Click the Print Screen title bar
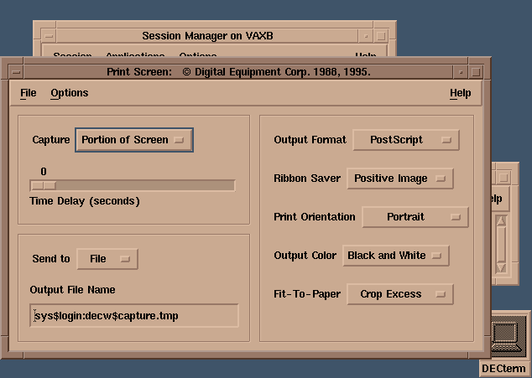This screenshot has height=378, width=532. [x=238, y=72]
